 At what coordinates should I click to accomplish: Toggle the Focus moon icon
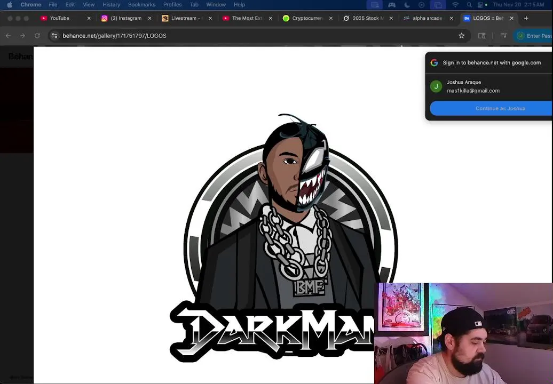(x=407, y=5)
